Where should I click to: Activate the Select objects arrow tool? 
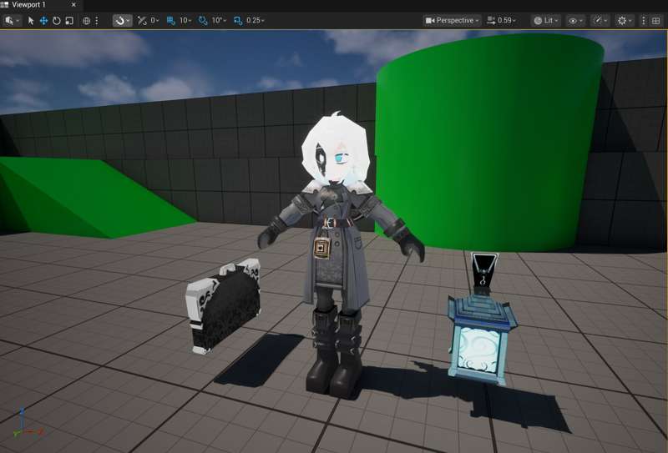31,20
